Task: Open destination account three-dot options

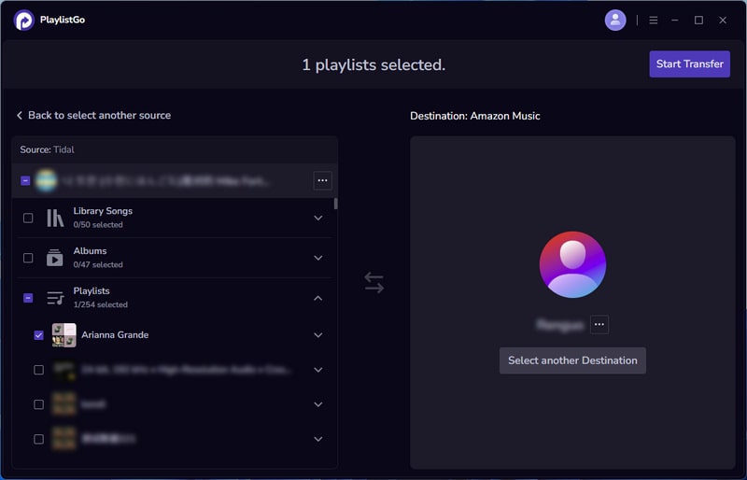Action: [x=599, y=325]
